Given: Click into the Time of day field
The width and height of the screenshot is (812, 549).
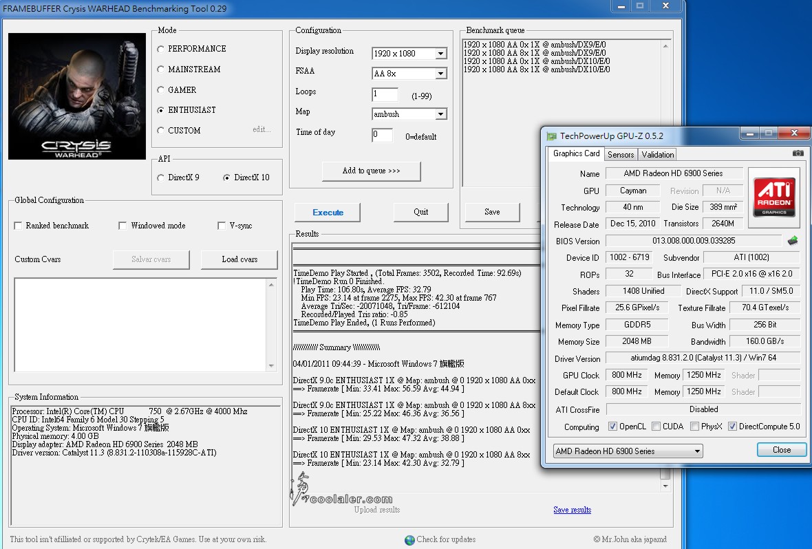Looking at the screenshot, I should click(x=382, y=135).
